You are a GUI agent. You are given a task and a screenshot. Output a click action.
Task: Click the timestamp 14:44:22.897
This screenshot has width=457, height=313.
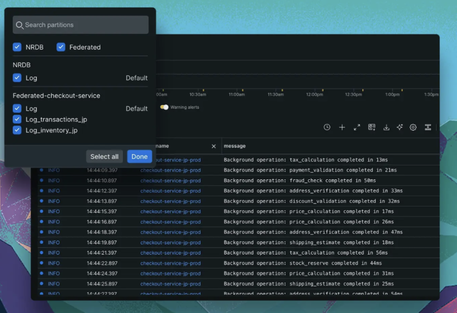tap(102, 263)
